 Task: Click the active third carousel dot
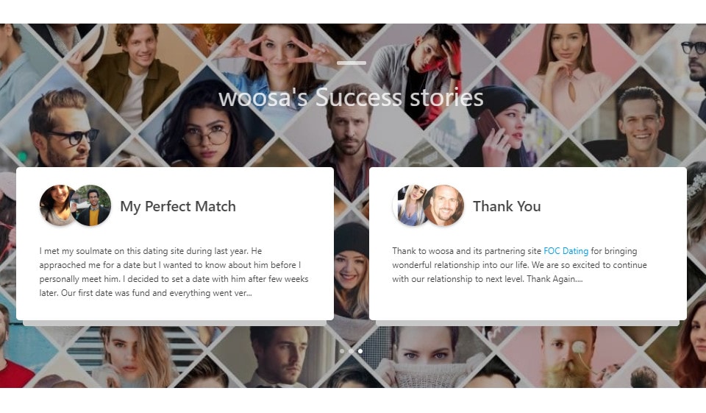tap(360, 351)
